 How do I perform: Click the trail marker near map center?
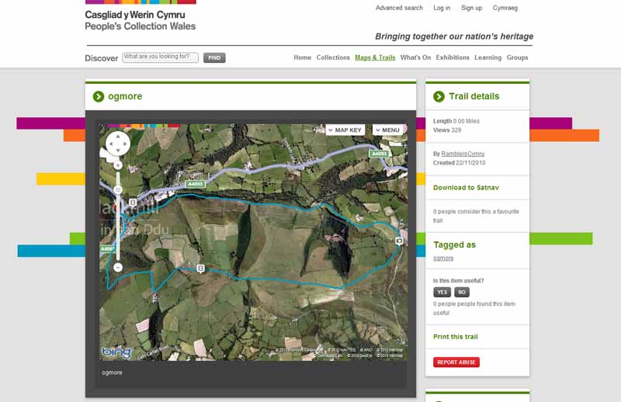[x=201, y=269]
